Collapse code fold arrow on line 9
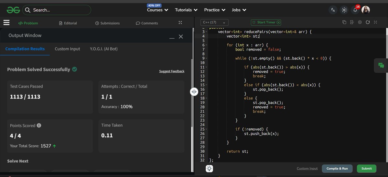Image resolution: width=388 pixels, height=177 pixels. point(206,58)
